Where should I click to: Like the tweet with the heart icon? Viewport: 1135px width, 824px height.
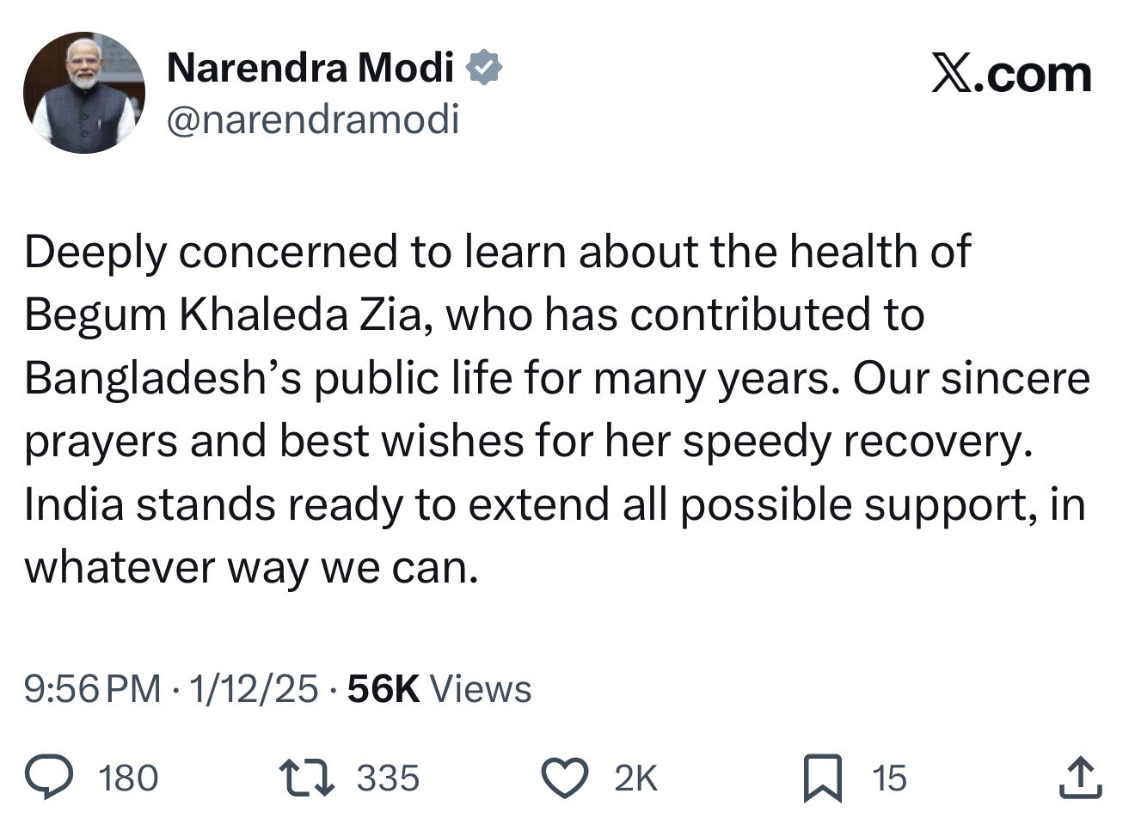tap(564, 777)
